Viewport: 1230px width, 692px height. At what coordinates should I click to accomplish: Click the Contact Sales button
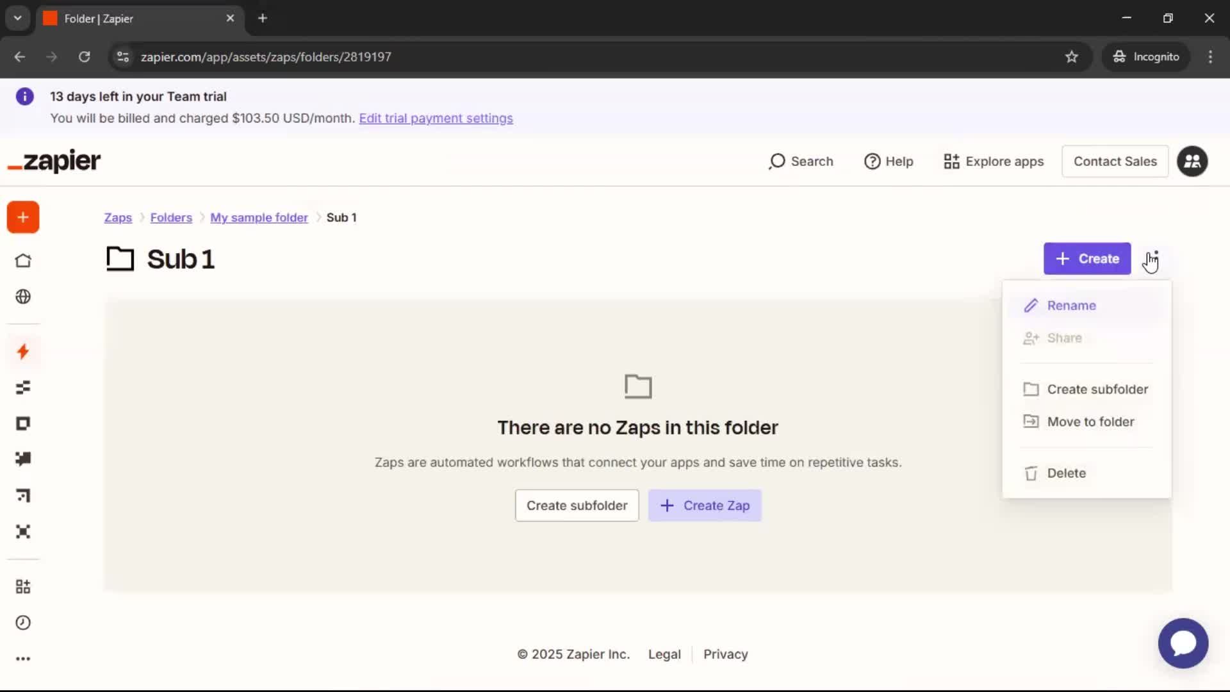click(1115, 161)
